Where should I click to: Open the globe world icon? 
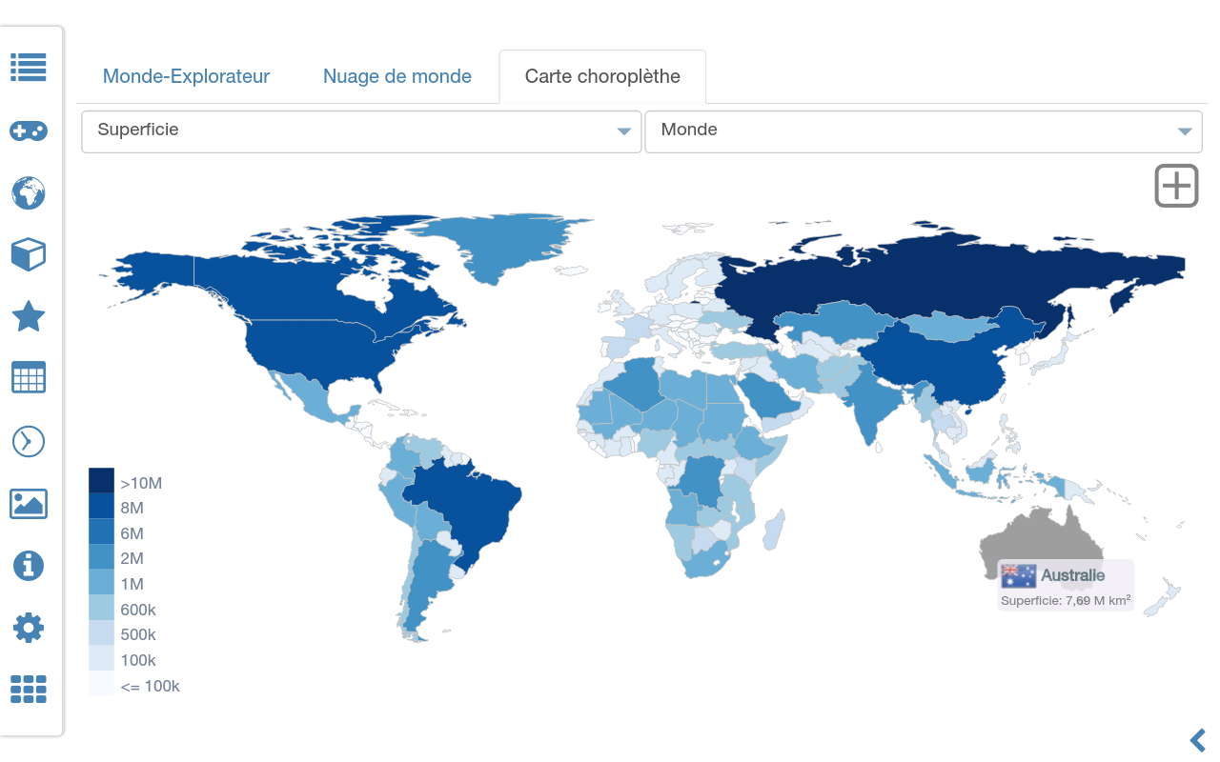(x=29, y=192)
